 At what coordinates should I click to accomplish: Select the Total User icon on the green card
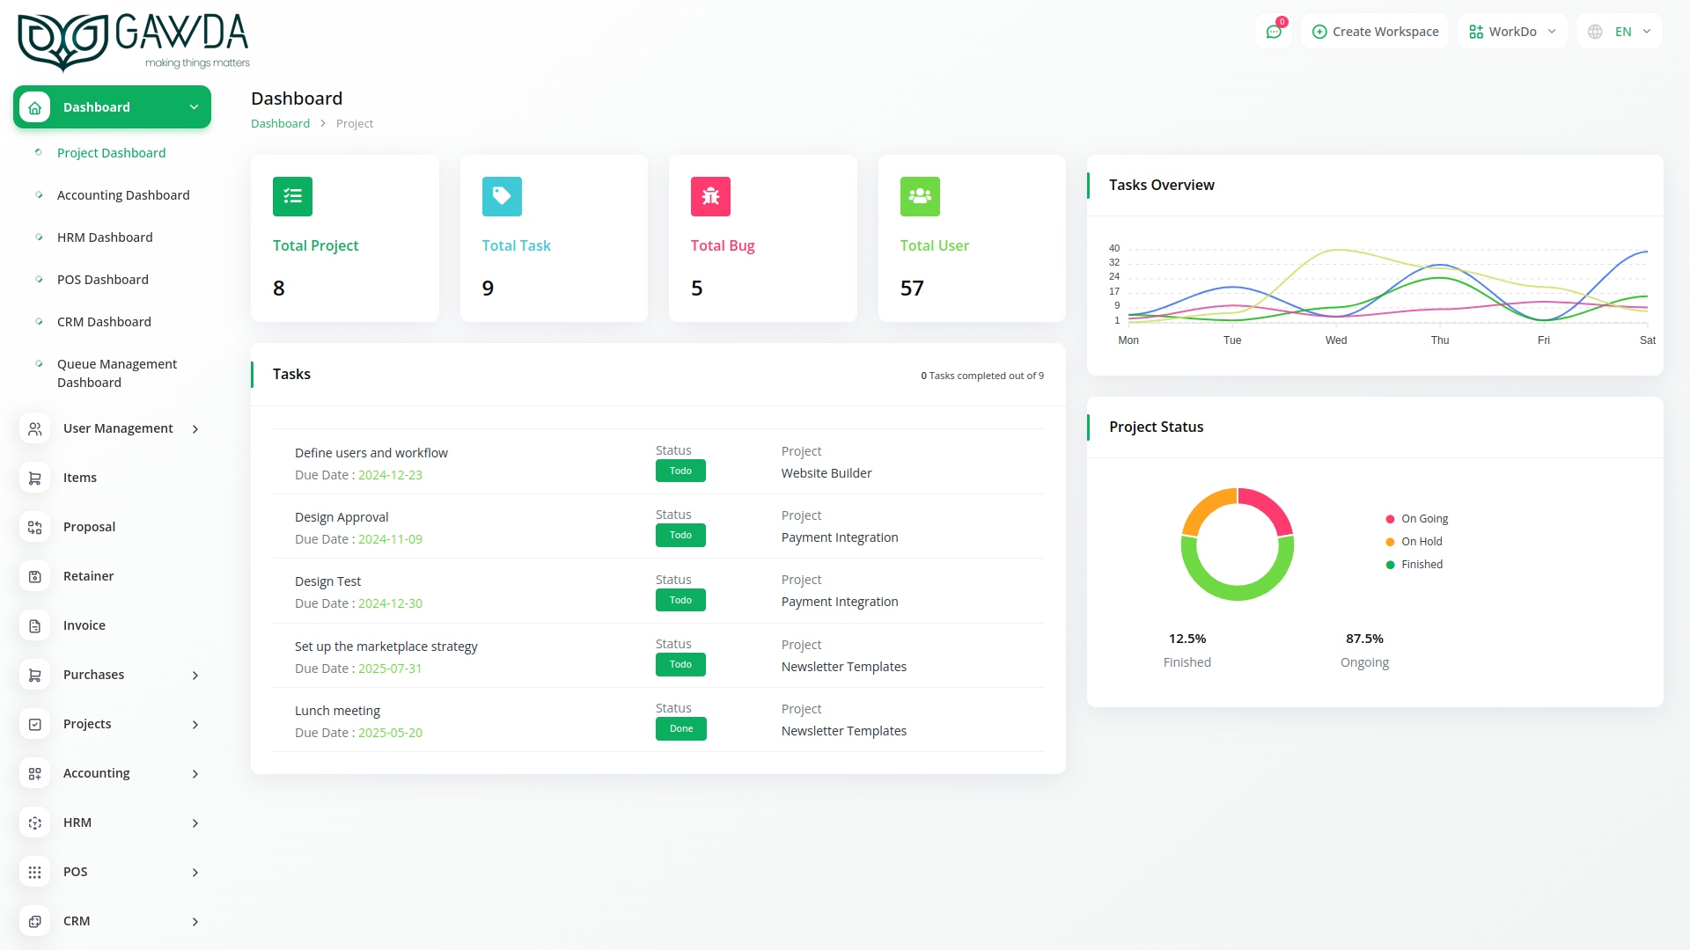[919, 196]
